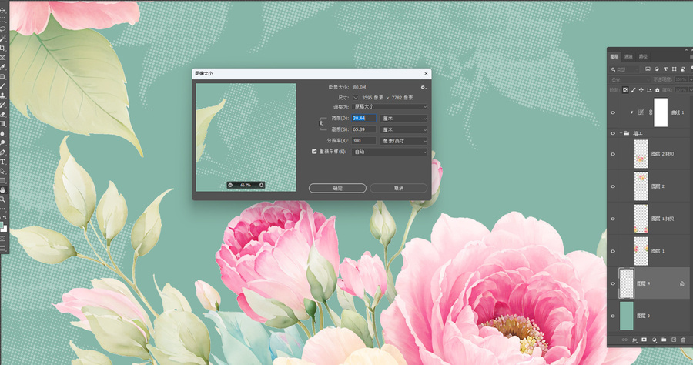
Task: Filter layers by shape layers
Action: pyautogui.click(x=674, y=69)
